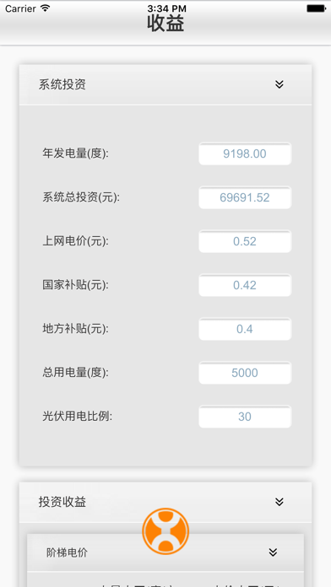Tap the 收益 page title
Viewport: 331px width, 587px height.
click(x=165, y=24)
